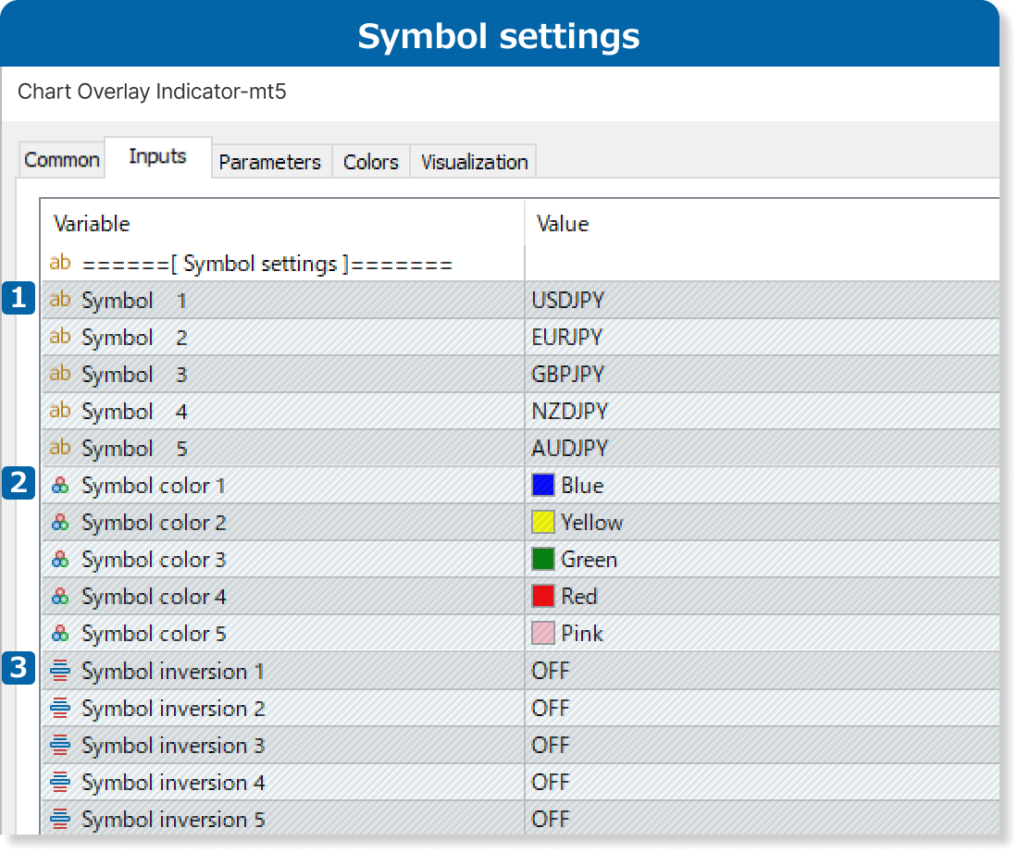Select the 'Symbol 1' variable label

[134, 301]
